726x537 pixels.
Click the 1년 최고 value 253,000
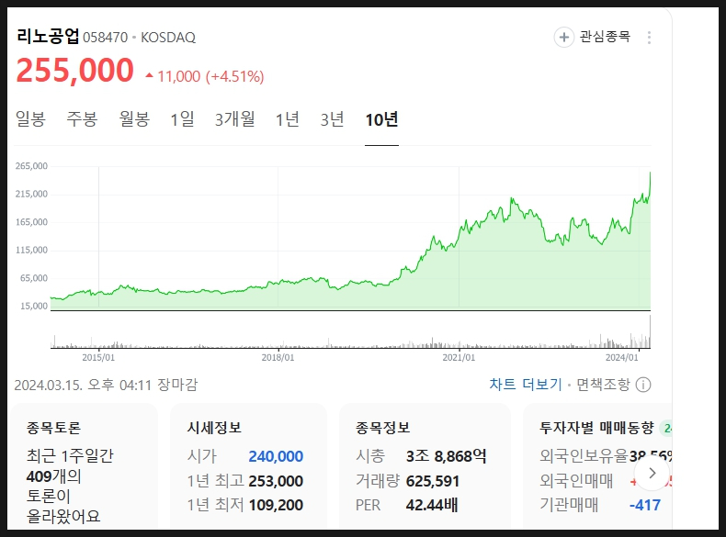coord(276,481)
